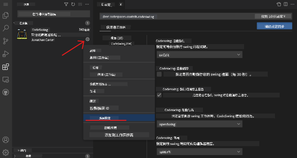Open the splitLeft layout dropdown
Image resolution: width=297 pixels, height=158 pixels.
click(200, 152)
